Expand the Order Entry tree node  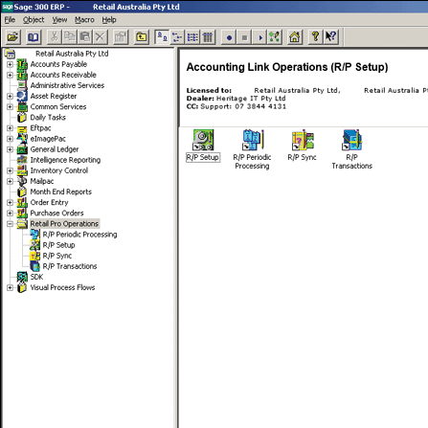(x=10, y=202)
